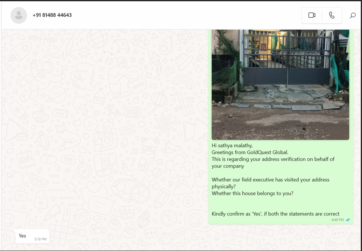Image resolution: width=362 pixels, height=251 pixels.
Task: Open the gate photo in the chat
Action: [x=280, y=84]
